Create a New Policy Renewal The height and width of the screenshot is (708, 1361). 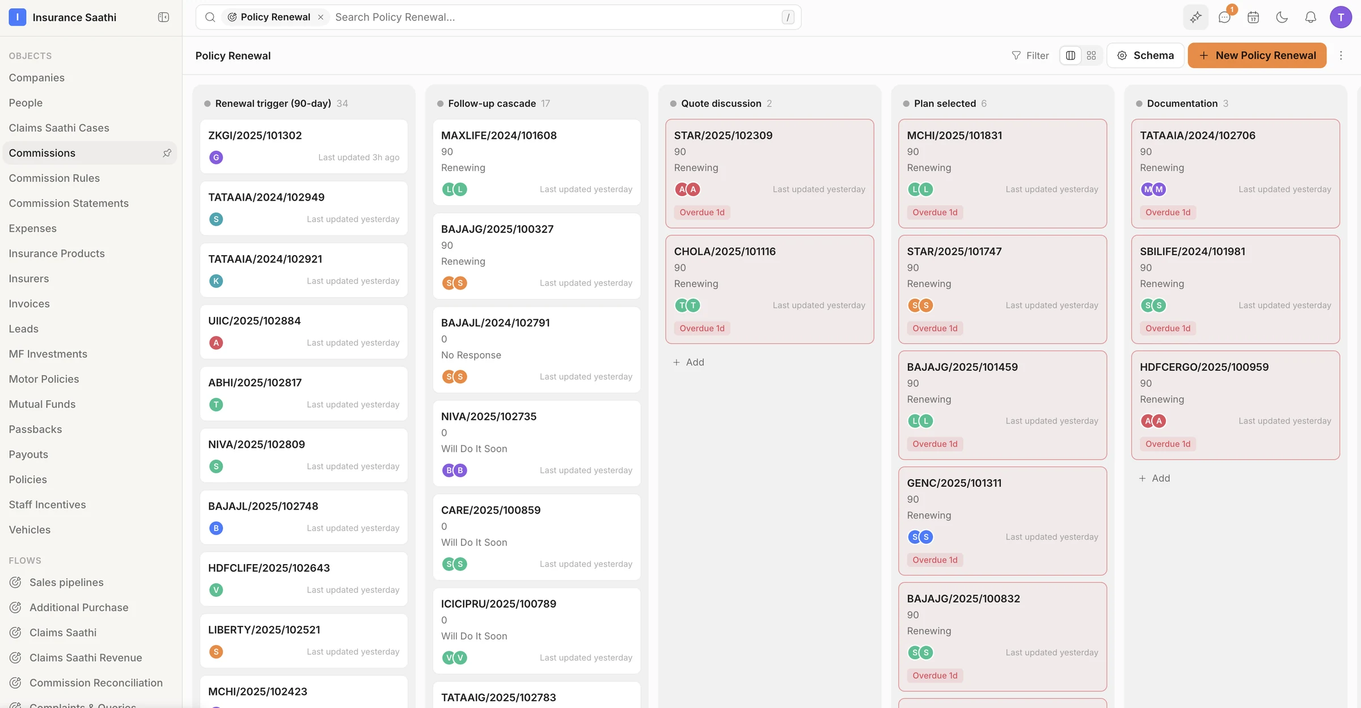(1257, 56)
